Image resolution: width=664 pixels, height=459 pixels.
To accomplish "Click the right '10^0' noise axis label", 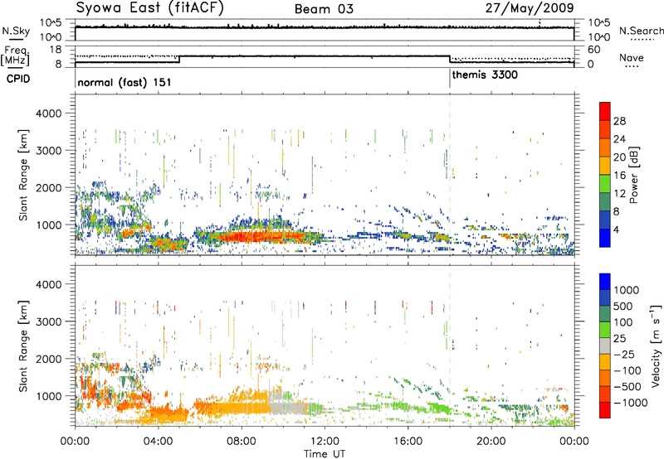I will tap(599, 37).
